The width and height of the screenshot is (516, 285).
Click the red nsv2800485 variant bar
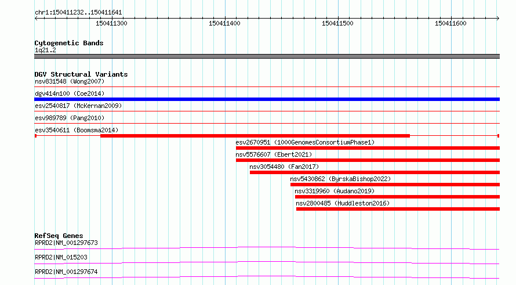pos(398,209)
